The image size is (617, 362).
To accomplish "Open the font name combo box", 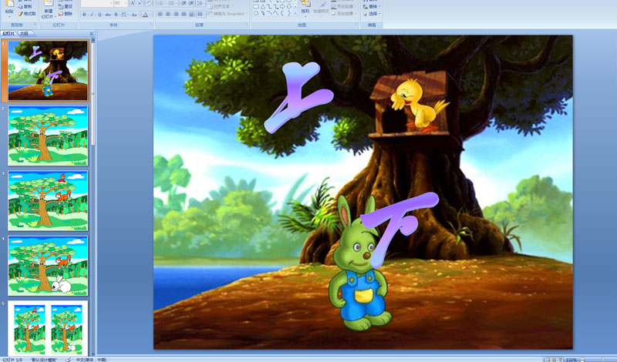I will (97, 3).
